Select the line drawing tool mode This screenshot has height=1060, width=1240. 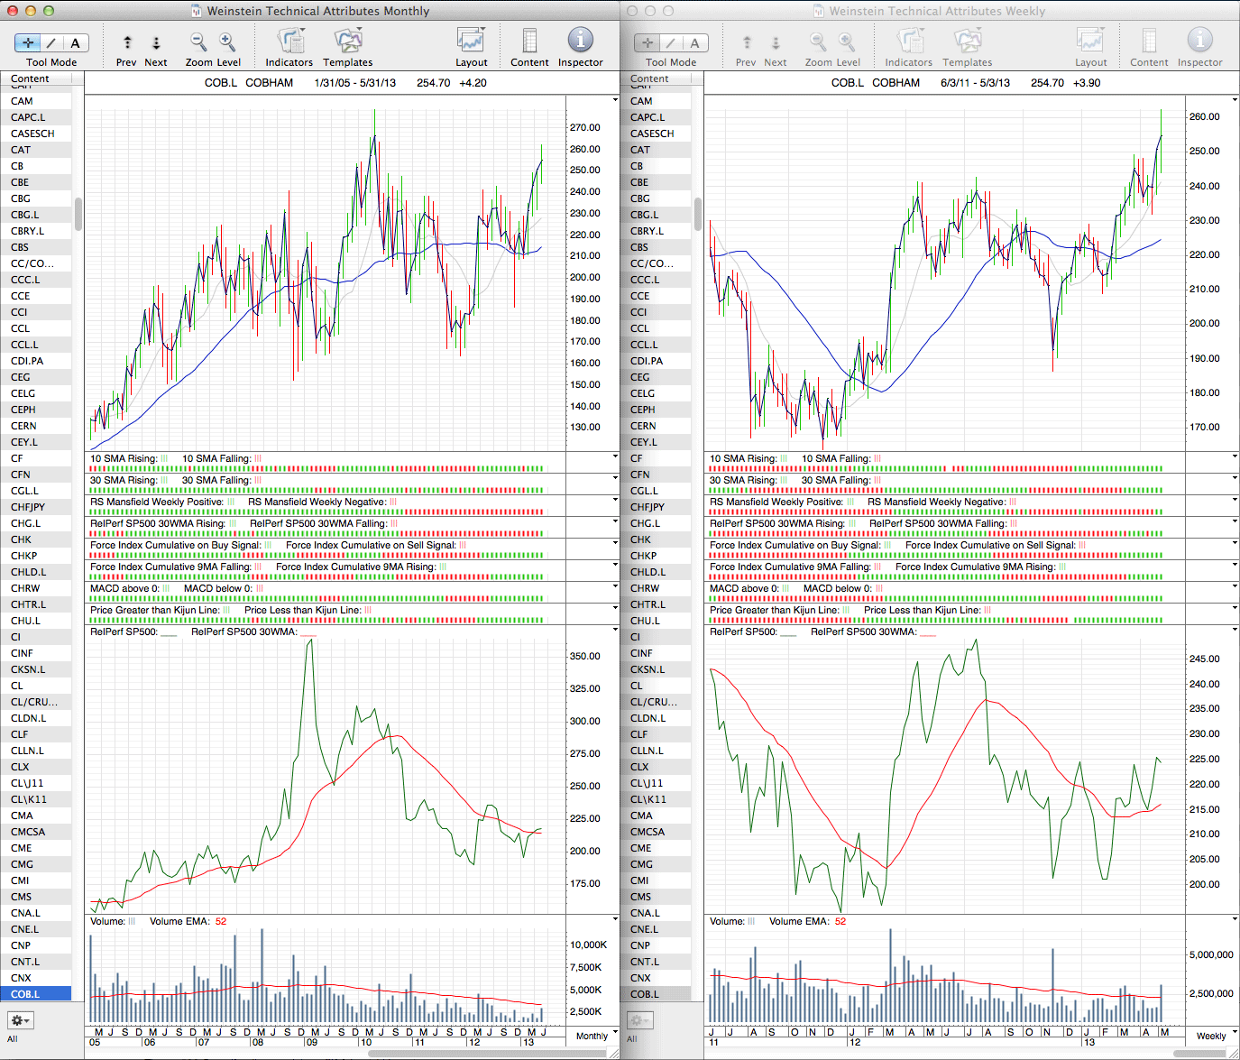pos(52,42)
